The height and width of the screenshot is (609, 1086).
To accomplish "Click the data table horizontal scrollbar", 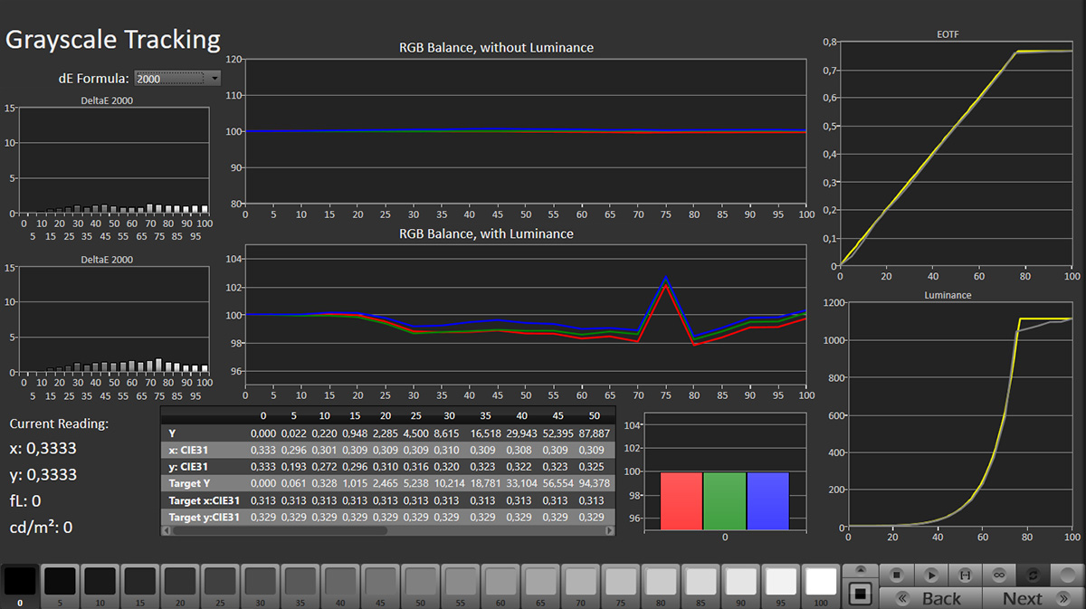I will pos(281,530).
